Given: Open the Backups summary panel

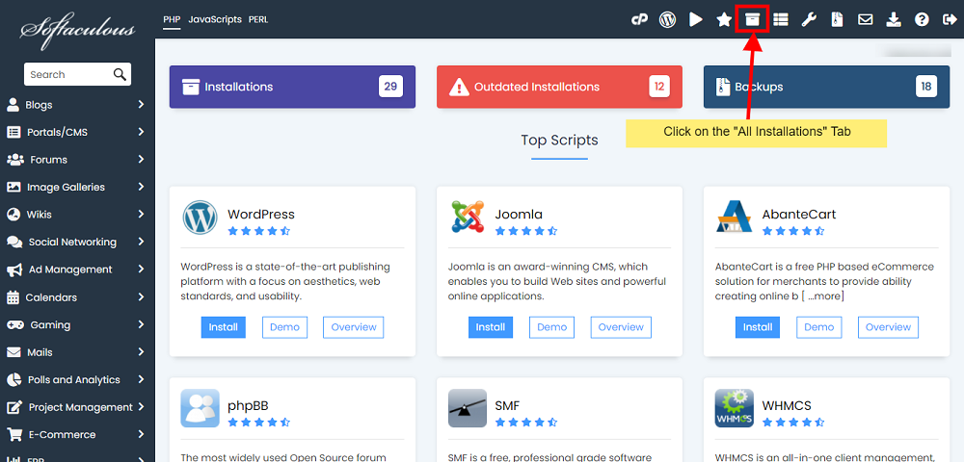Looking at the screenshot, I should [826, 87].
